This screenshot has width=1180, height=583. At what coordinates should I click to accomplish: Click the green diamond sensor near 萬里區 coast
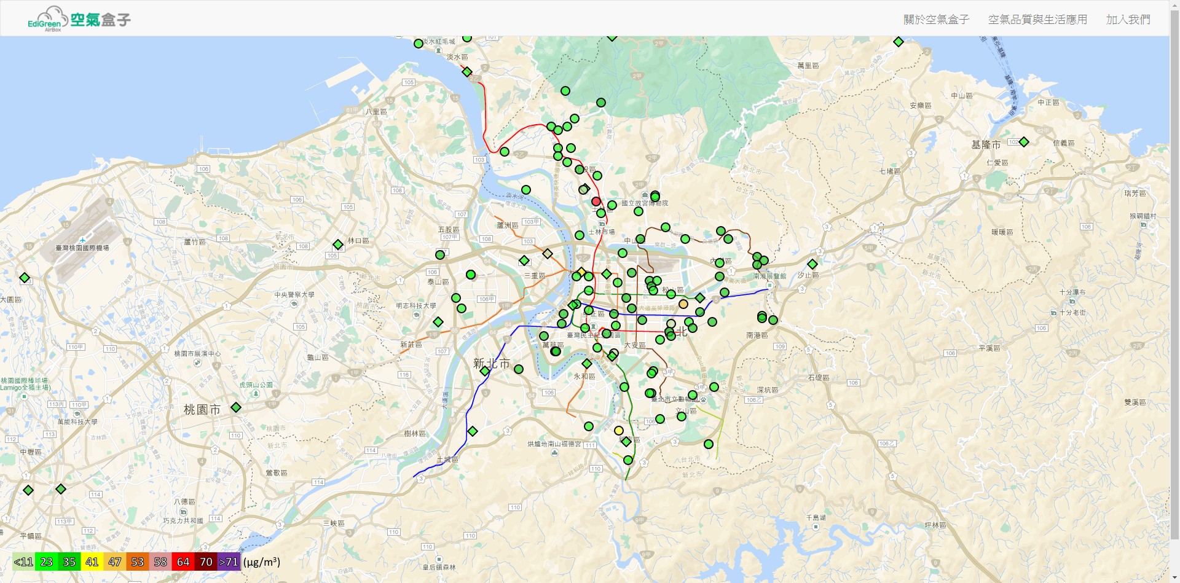(899, 42)
